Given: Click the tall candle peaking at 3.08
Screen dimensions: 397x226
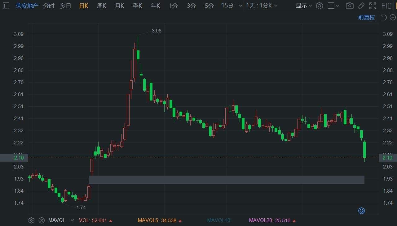Looking at the screenshot, I should click(x=138, y=54).
